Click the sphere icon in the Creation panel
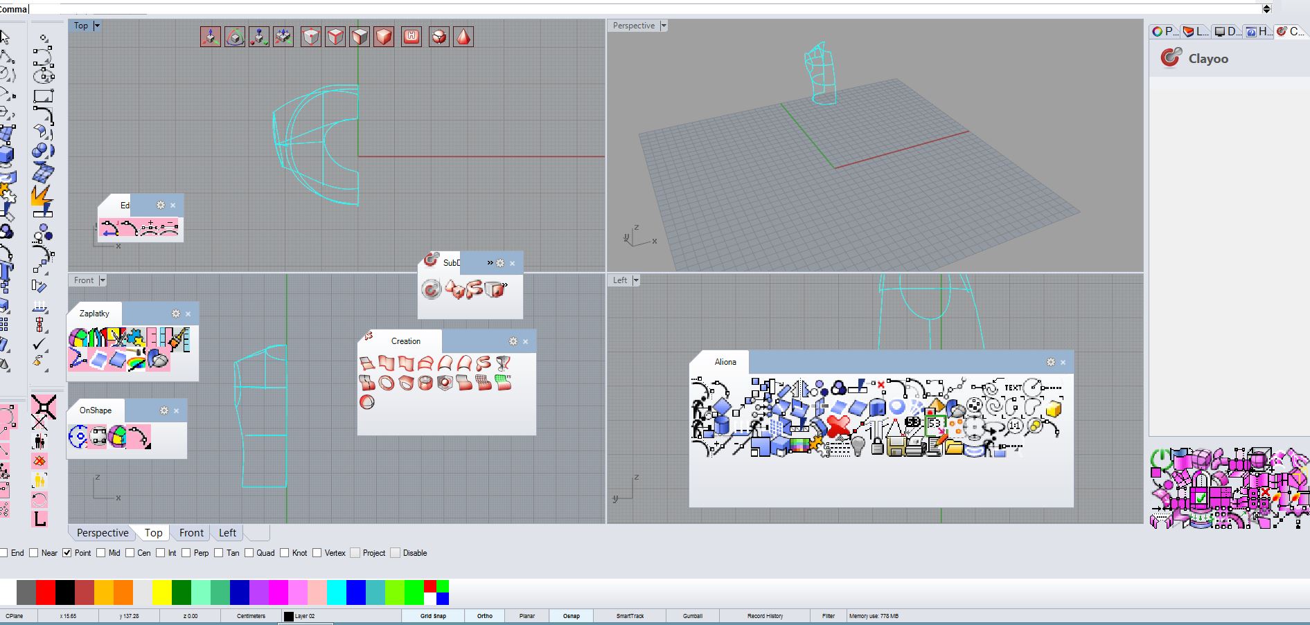The height and width of the screenshot is (625, 1310). (367, 402)
